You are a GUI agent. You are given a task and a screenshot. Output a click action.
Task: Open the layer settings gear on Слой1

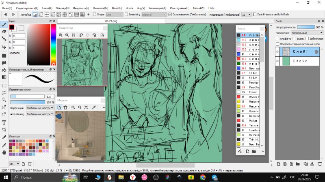(x=316, y=52)
